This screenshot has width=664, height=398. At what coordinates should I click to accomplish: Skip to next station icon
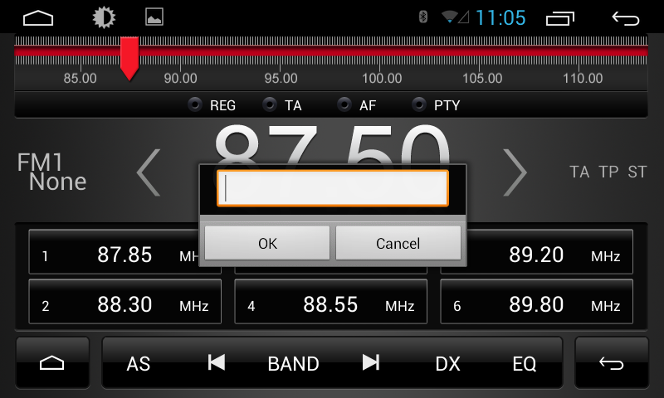(371, 363)
